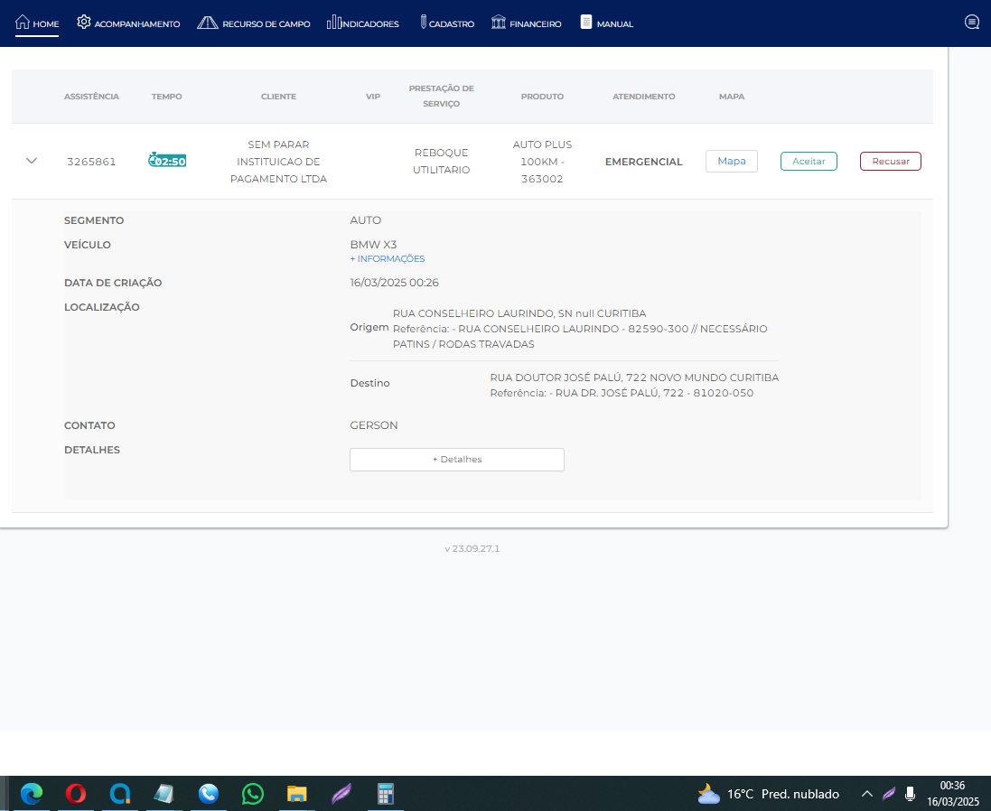Open Microsoft Edge from the taskbar

pos(32,794)
